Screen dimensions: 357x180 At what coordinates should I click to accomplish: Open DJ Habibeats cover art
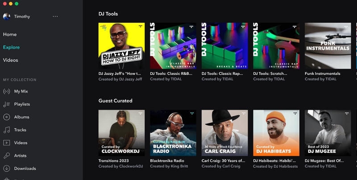click(x=276, y=133)
